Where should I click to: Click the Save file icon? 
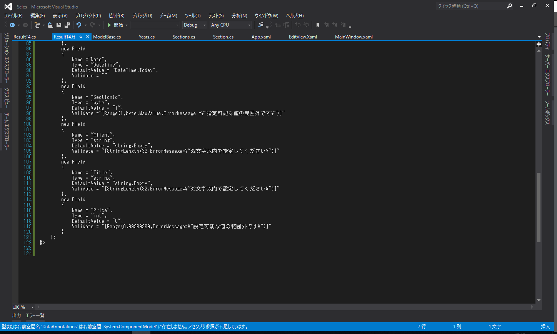coord(59,25)
